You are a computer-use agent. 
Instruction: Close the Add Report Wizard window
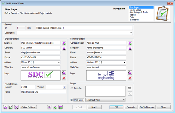[x=170, y=4]
